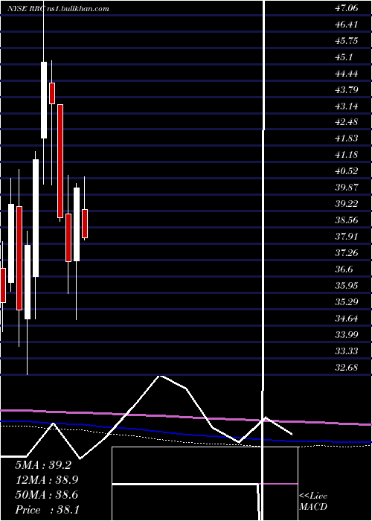Screen dimensions: 372x521
Task: Click the 43.14 price axis label
Action: (347, 106)
